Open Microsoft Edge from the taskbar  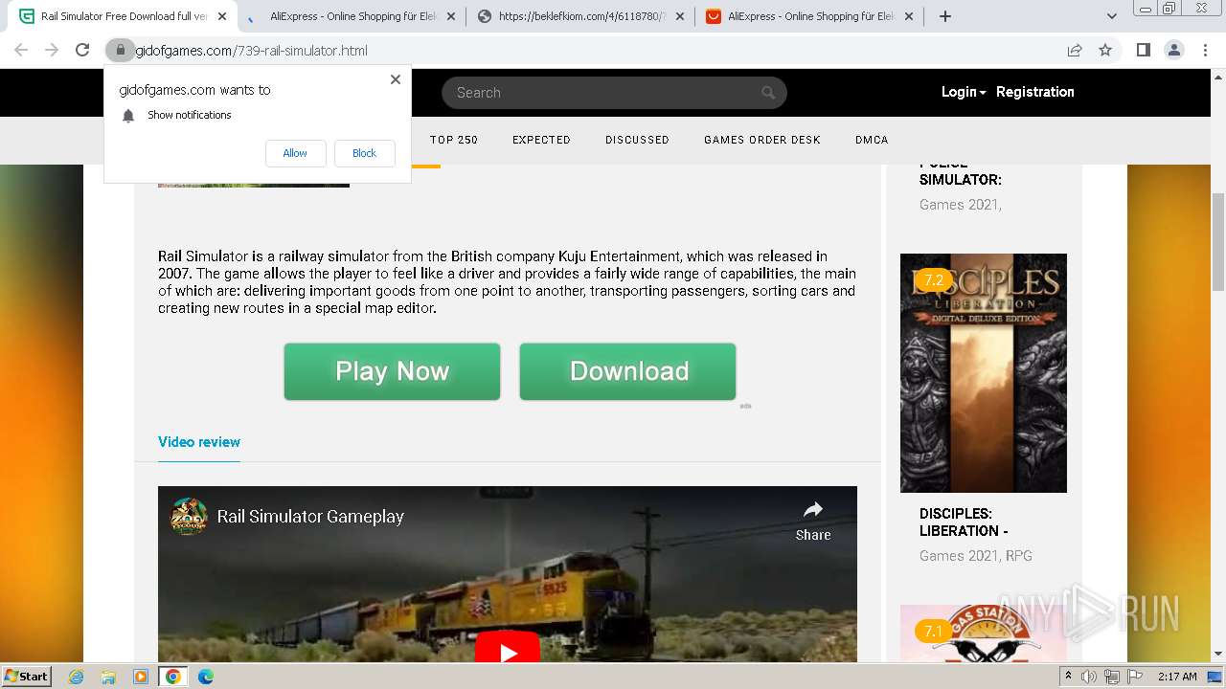205,677
